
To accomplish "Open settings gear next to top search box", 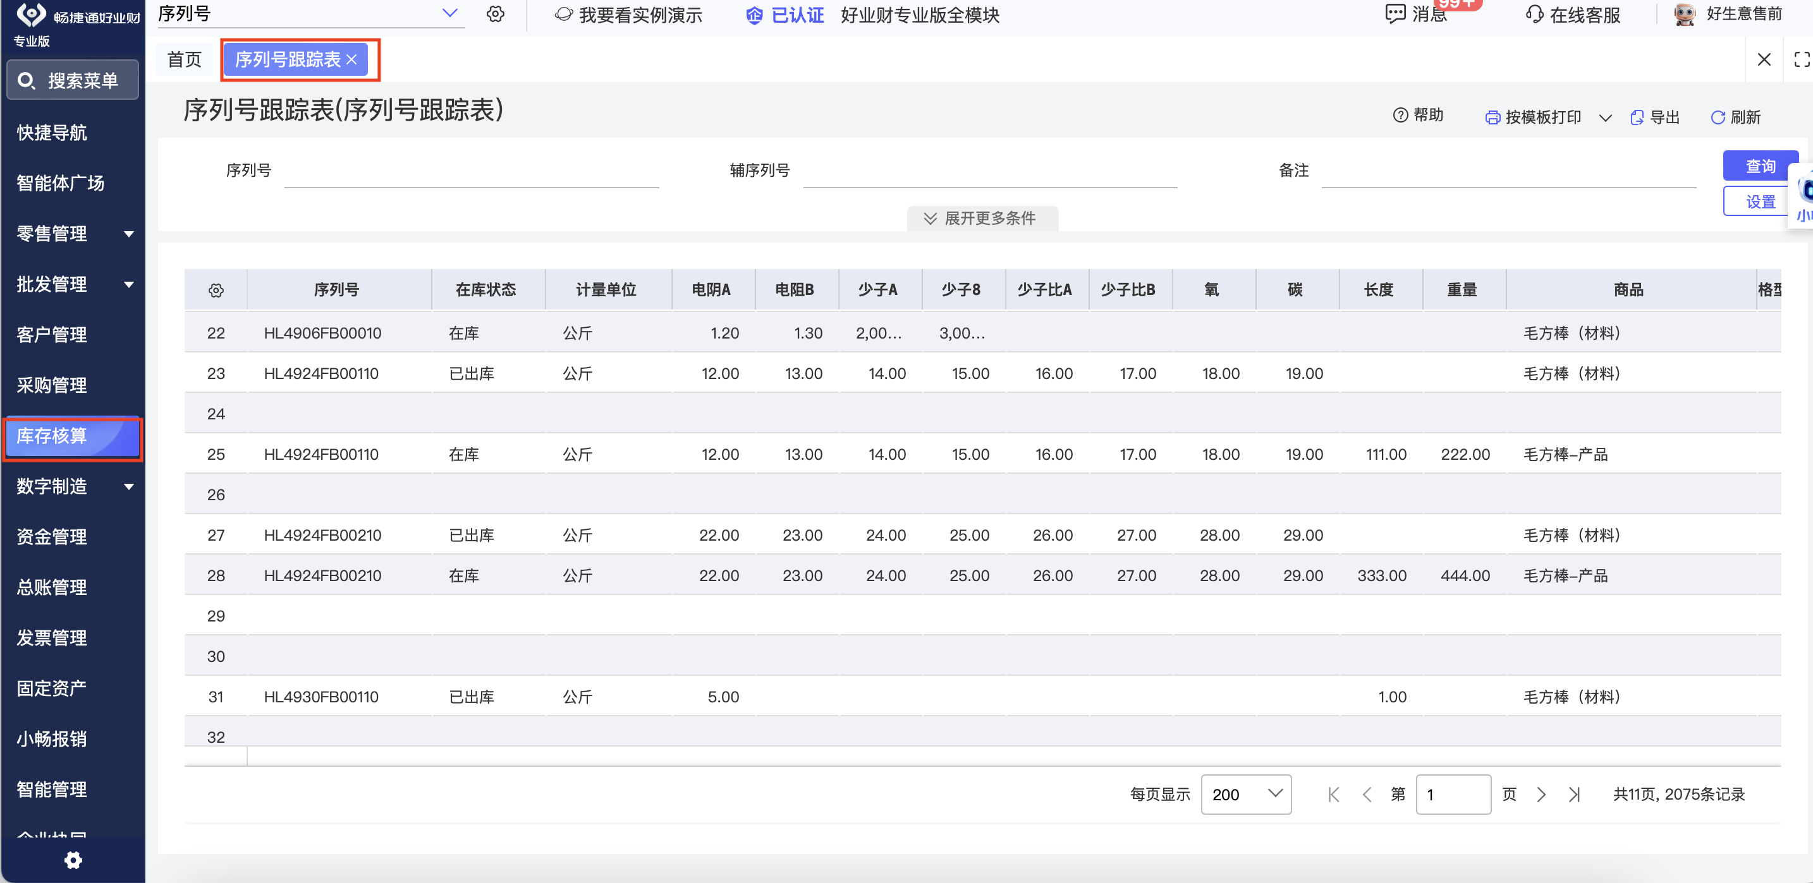I will (496, 14).
